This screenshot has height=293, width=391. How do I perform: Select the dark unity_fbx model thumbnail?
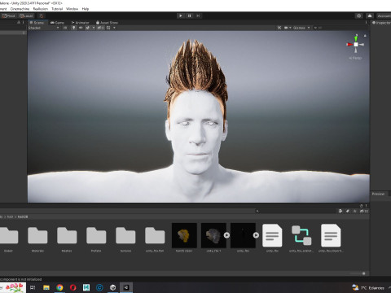[243, 235]
